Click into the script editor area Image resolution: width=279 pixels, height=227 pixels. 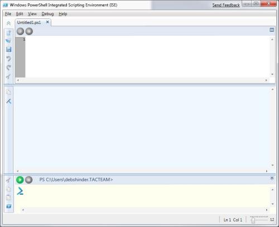click(x=147, y=57)
